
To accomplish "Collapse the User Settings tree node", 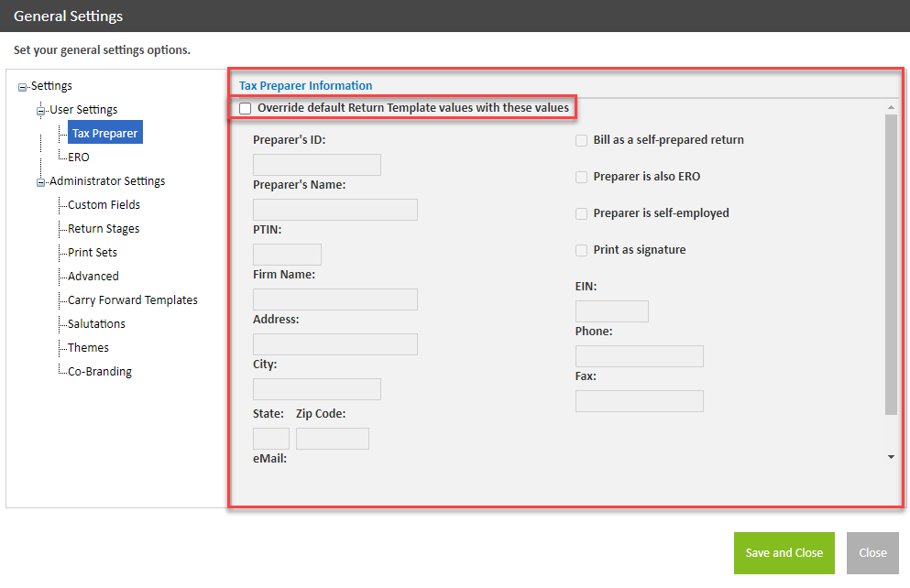I will [41, 111].
